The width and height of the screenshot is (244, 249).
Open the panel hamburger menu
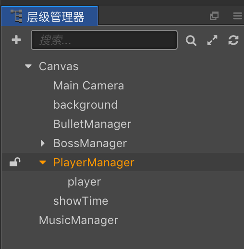tap(238, 16)
